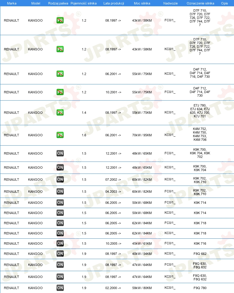
Task: Click the Opis column header
Action: point(224,3)
